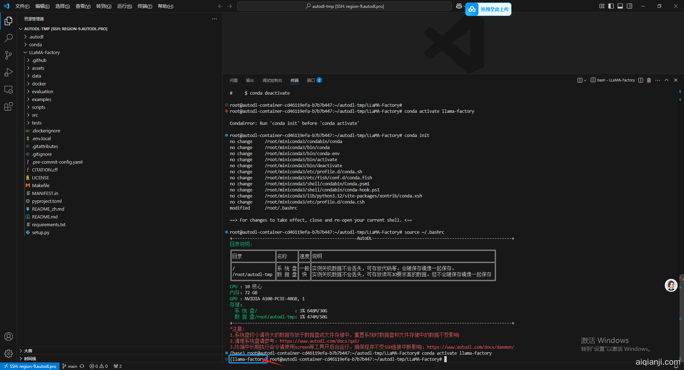Click the blue upload button at top
The image size is (684, 370).
tap(488, 9)
